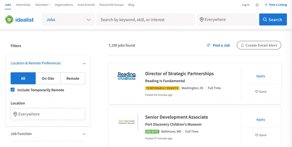The image size is (292, 147).
Task: Click the Everywhere location field in header
Action: [x=227, y=20]
